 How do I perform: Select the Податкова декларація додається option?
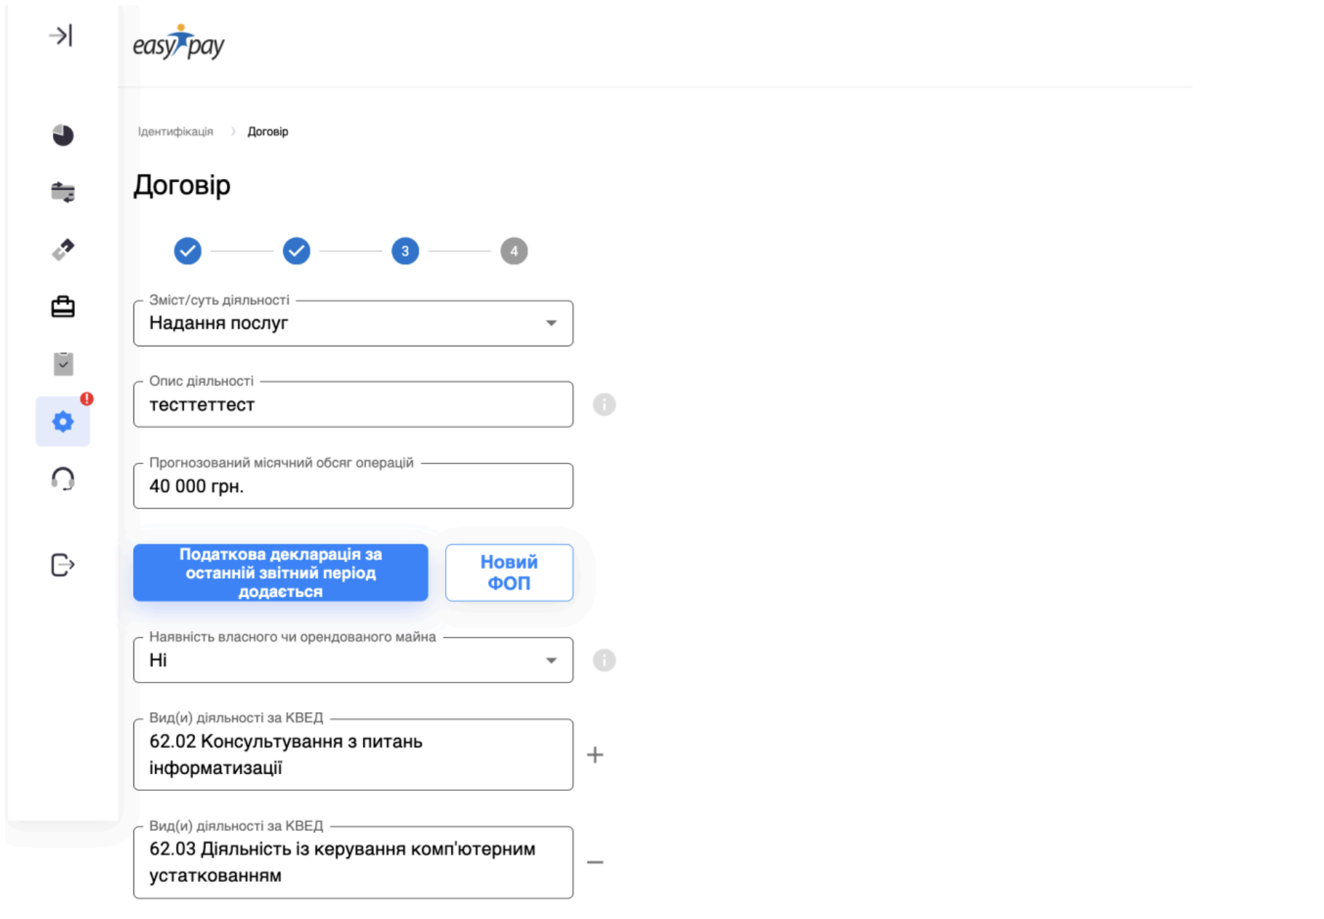coord(281,573)
